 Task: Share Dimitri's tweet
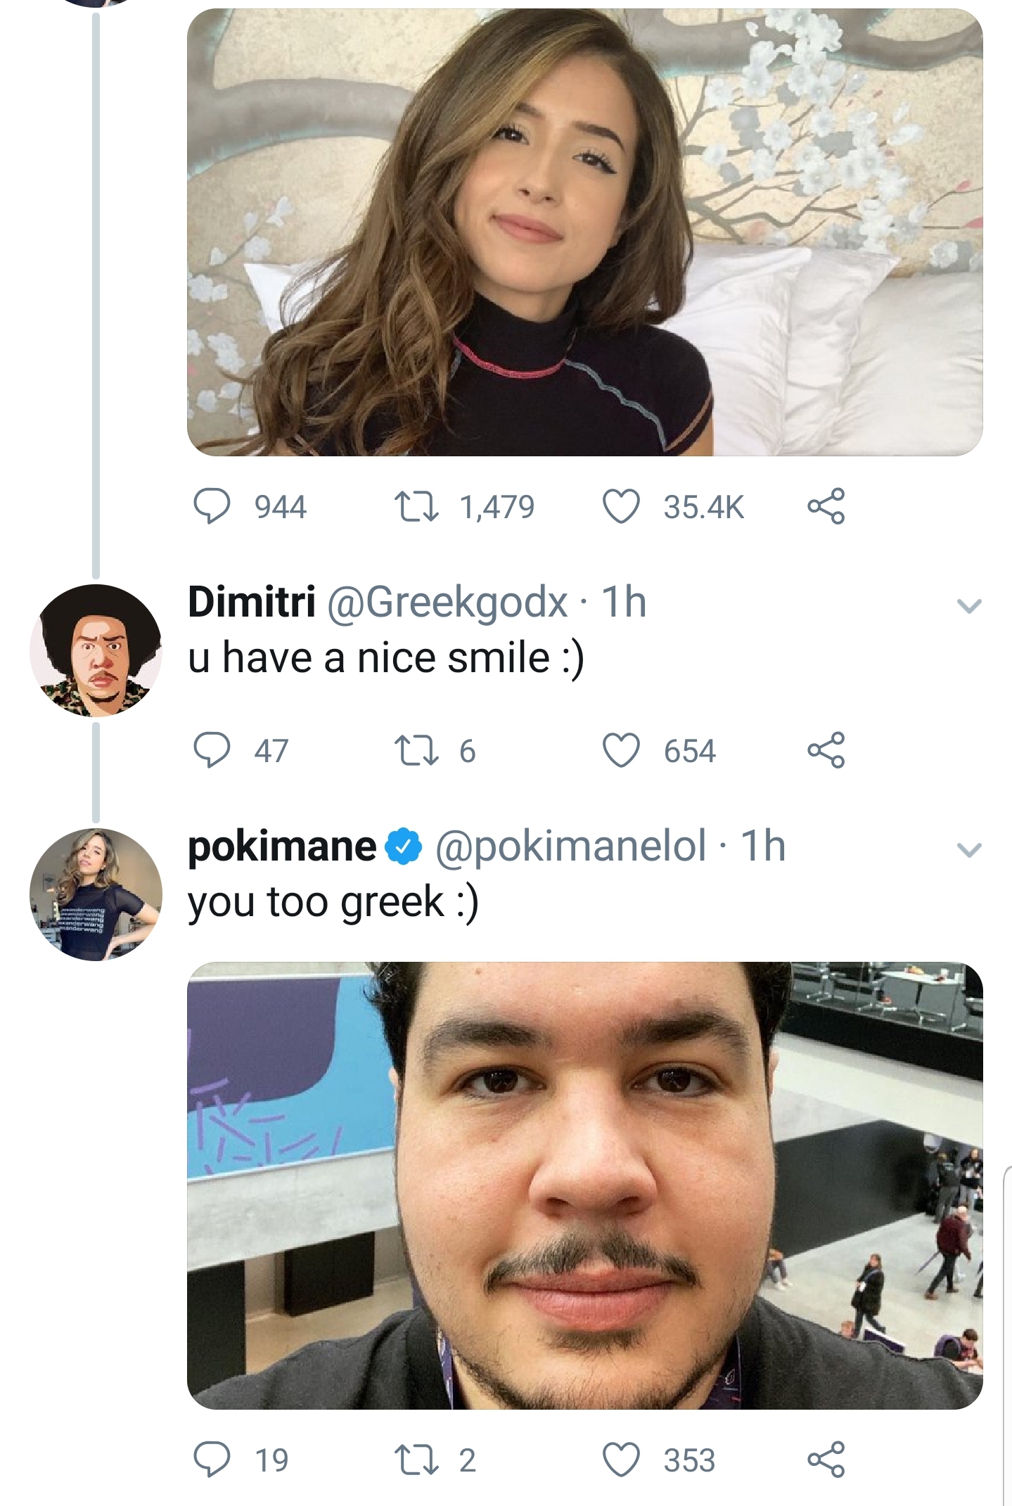(x=826, y=750)
